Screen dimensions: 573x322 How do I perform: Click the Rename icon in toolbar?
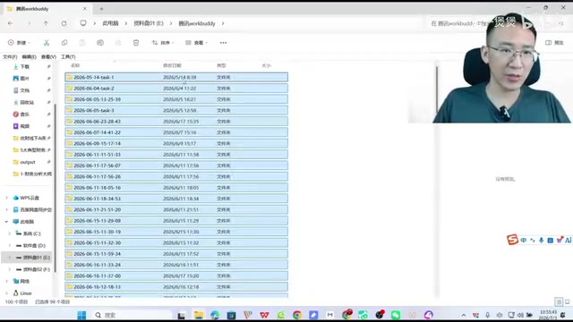[100, 43]
